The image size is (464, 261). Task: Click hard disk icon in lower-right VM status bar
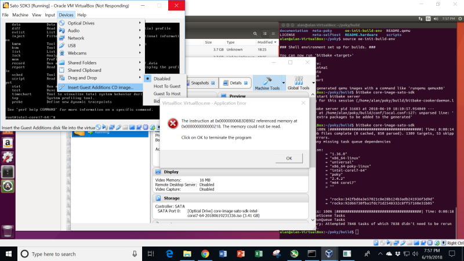[376, 243]
